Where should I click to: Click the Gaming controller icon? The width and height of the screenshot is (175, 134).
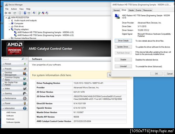click(25, 93)
